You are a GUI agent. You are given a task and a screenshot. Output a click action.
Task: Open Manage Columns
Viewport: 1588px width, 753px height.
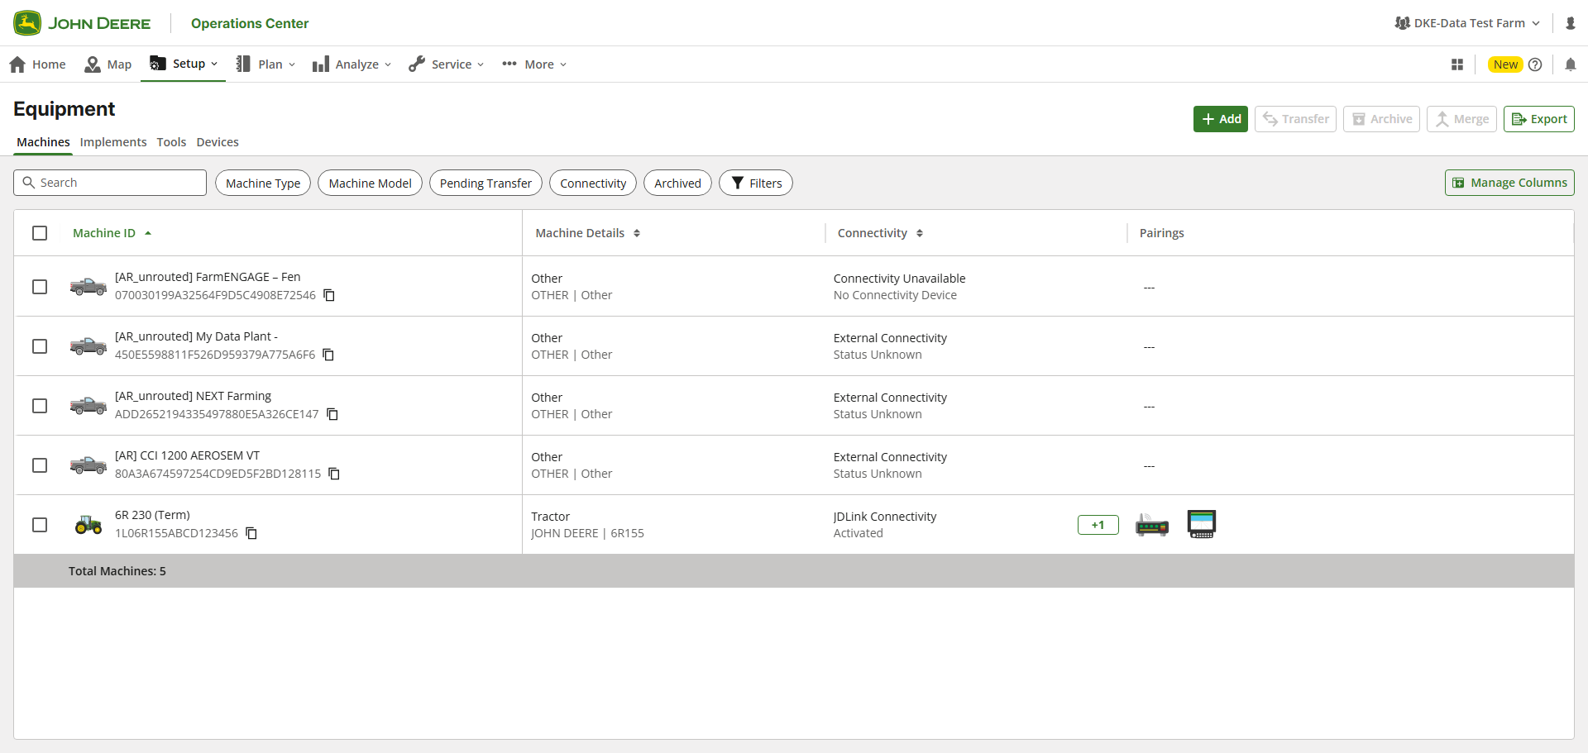point(1509,183)
